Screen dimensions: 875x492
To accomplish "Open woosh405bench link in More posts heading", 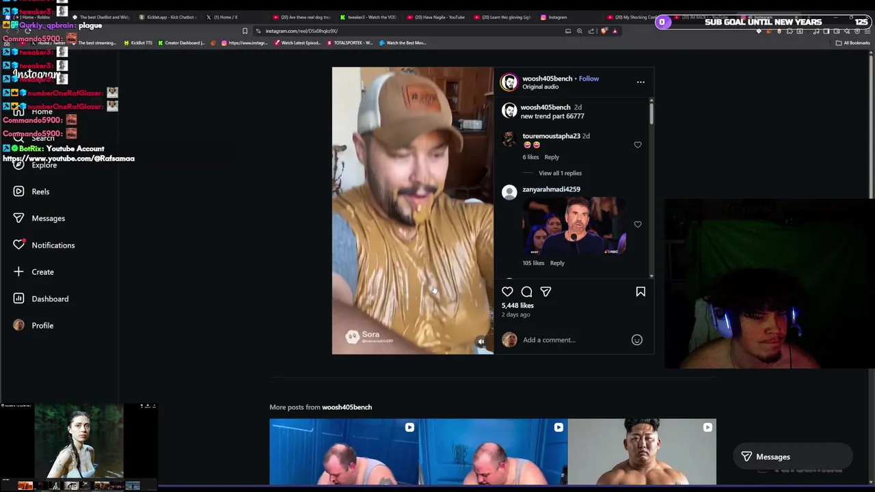I will click(x=347, y=407).
